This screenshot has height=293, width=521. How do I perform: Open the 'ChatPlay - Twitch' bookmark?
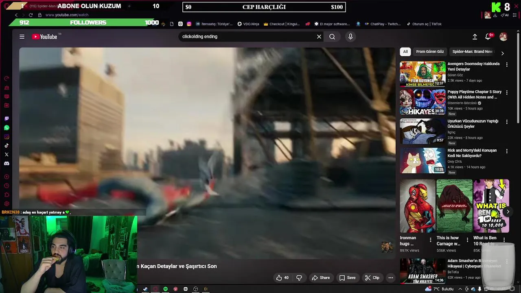[x=383, y=24]
